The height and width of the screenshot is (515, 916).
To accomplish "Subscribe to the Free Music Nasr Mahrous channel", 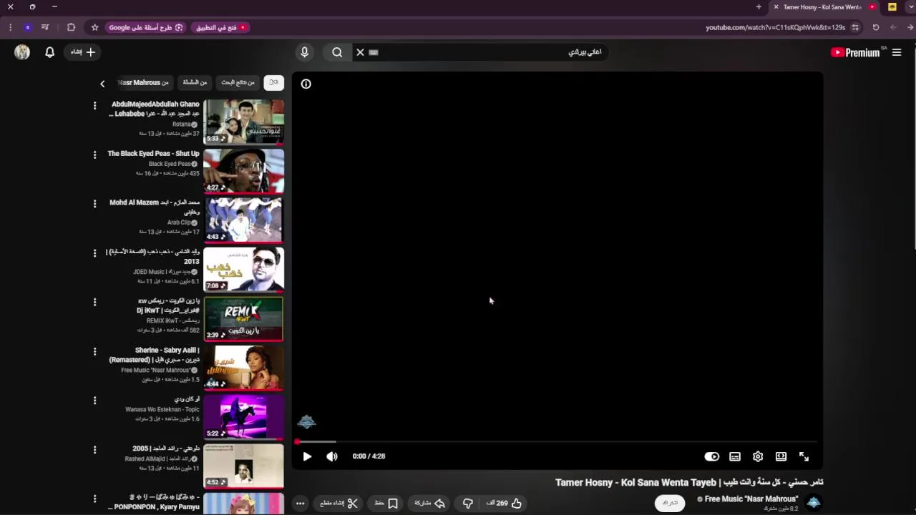I will pos(670,502).
